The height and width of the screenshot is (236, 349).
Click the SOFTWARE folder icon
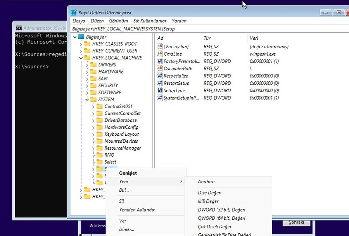93,93
